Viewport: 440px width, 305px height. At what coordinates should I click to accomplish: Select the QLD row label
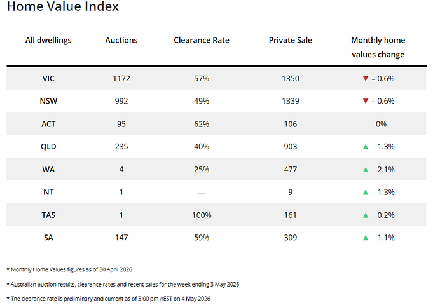click(48, 147)
